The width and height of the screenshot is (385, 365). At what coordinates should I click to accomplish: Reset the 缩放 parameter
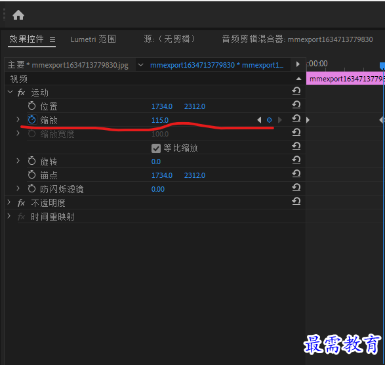click(296, 118)
